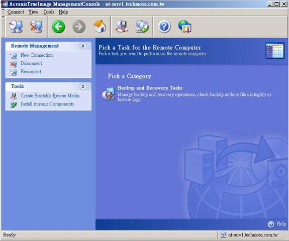This screenshot has width=289, height=241.
Task: Click the Help link at bottom right
Action: point(281,224)
